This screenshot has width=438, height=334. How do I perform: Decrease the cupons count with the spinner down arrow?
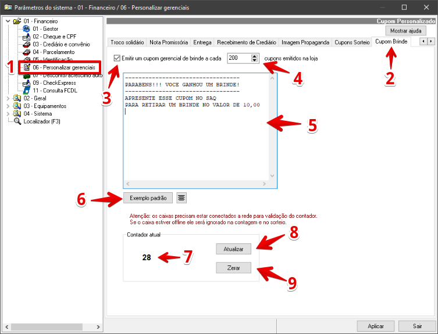pos(254,60)
